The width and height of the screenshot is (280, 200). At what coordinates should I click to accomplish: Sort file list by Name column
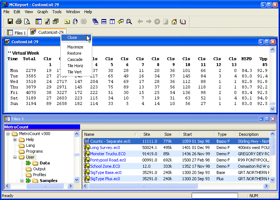(x=111, y=134)
